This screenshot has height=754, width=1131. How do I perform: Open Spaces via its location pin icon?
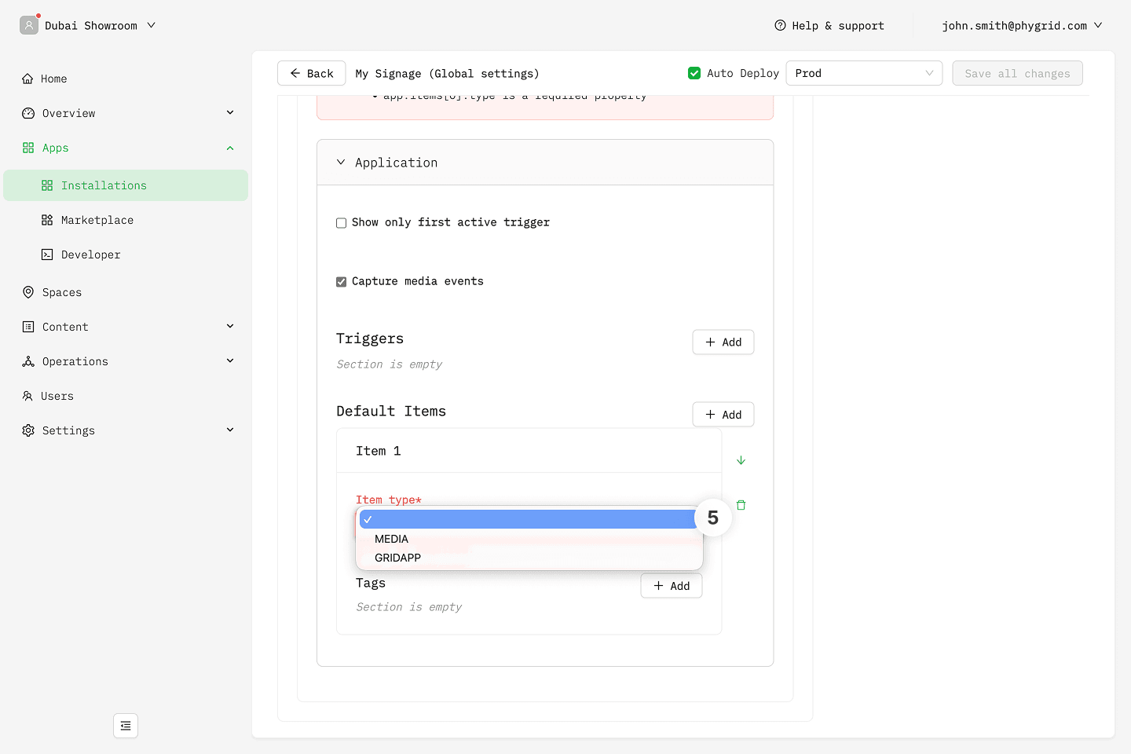[28, 292]
